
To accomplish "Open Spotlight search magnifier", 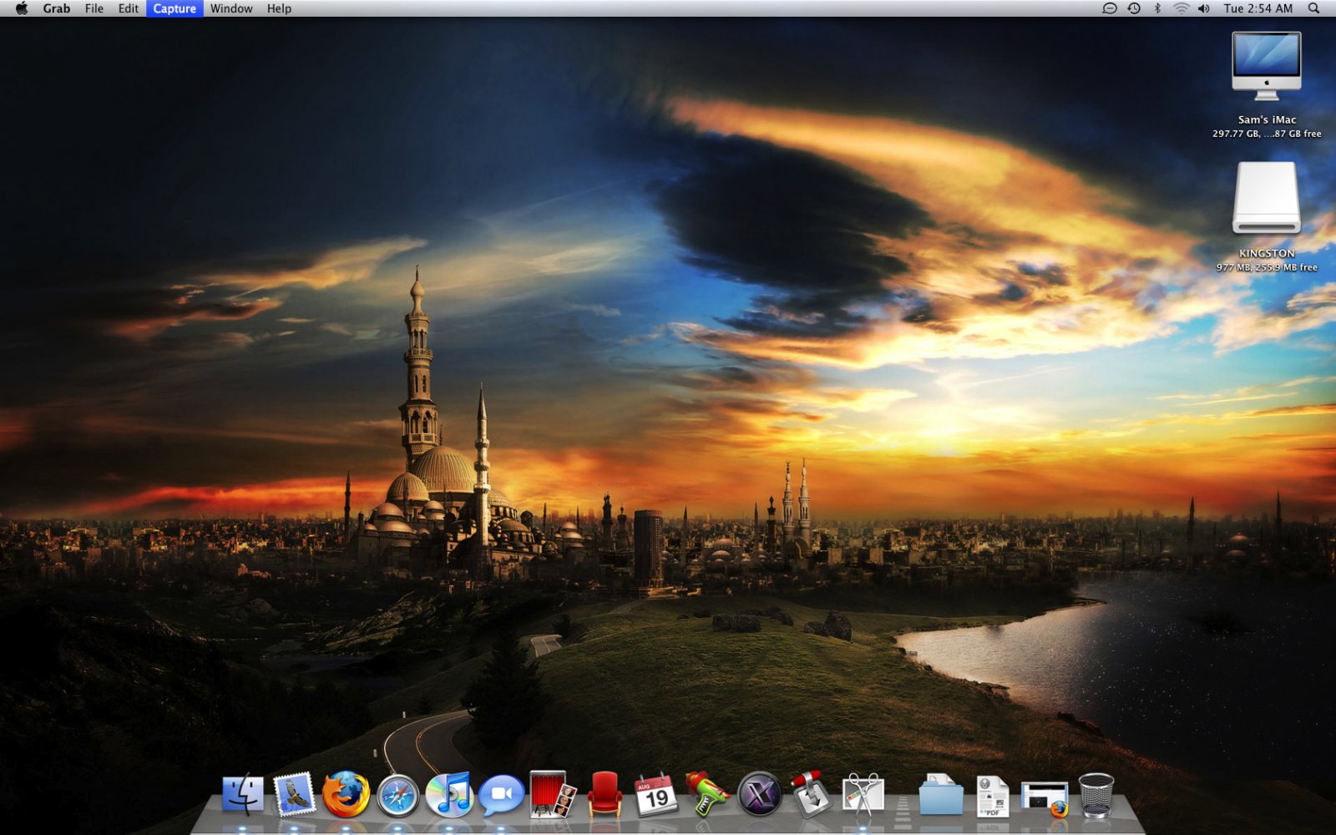I will tap(1314, 8).
